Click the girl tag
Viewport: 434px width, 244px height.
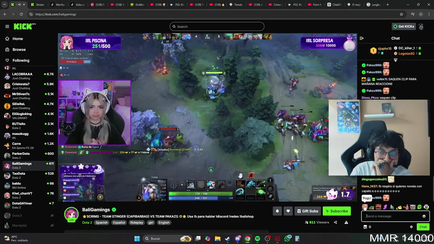(x=151, y=223)
